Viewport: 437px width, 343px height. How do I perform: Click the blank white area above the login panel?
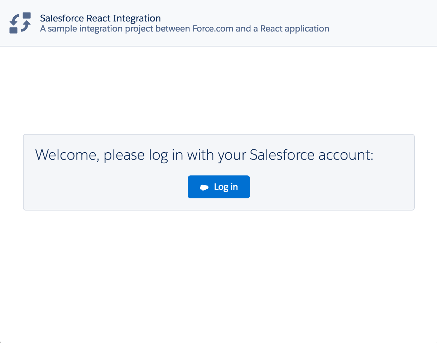pyautogui.click(x=218, y=90)
